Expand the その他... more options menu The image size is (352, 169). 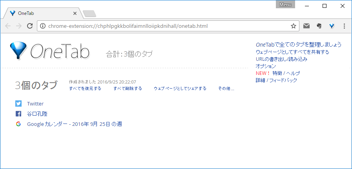click(x=226, y=89)
